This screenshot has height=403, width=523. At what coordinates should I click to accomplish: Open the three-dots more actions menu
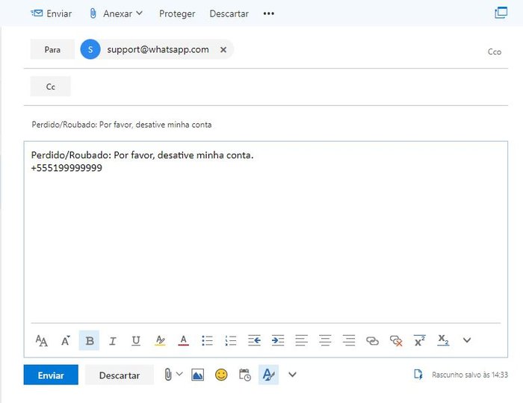pos(269,13)
